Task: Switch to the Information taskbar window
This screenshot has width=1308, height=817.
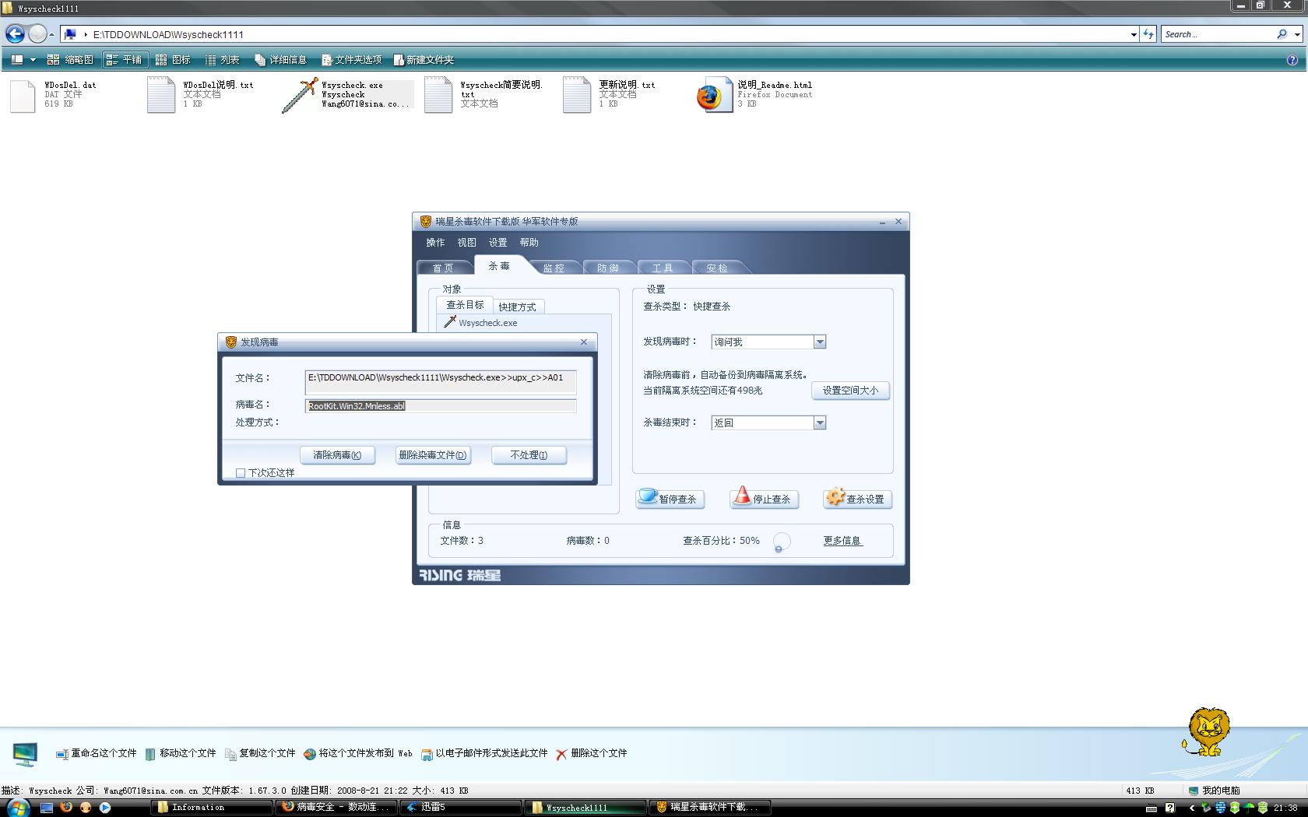Action: coord(212,808)
